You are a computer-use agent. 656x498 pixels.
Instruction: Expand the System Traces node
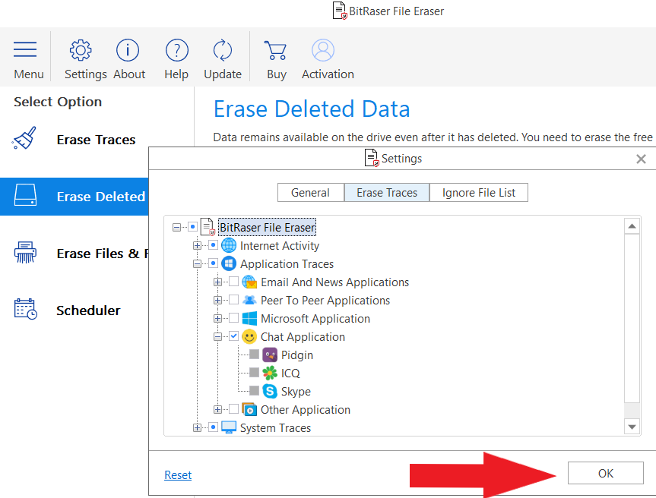tap(197, 428)
